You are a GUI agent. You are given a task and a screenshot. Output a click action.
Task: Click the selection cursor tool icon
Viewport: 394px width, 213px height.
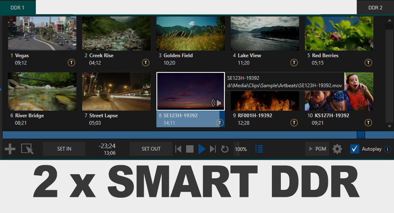27,149
